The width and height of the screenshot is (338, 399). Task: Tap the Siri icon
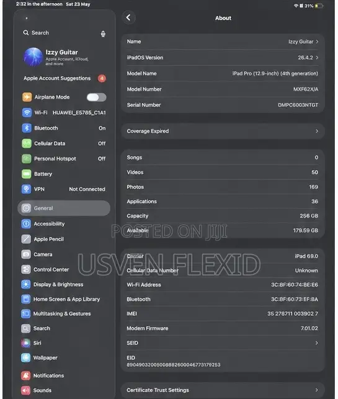(25, 343)
